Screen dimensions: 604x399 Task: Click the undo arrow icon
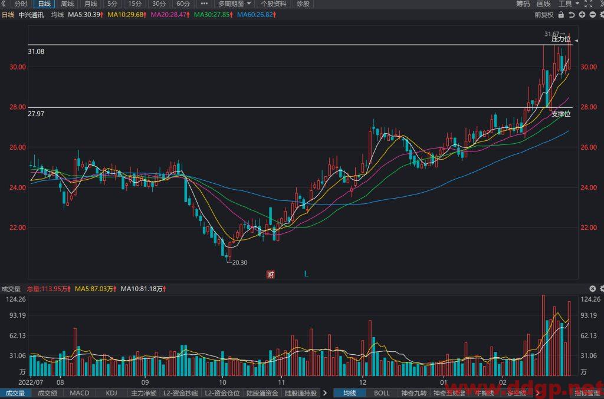[572, 15]
